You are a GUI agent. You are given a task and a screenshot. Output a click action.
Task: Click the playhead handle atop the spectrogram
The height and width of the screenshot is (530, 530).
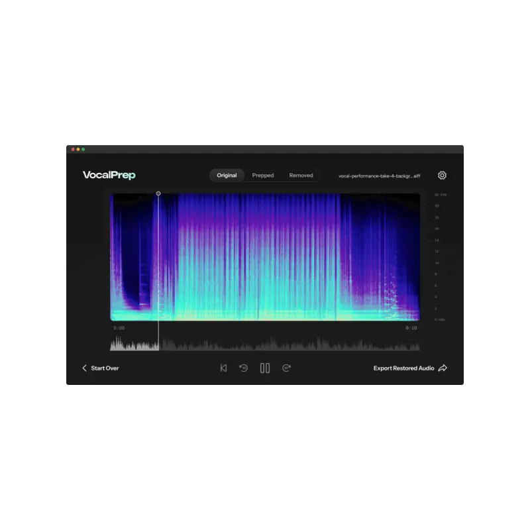click(158, 193)
